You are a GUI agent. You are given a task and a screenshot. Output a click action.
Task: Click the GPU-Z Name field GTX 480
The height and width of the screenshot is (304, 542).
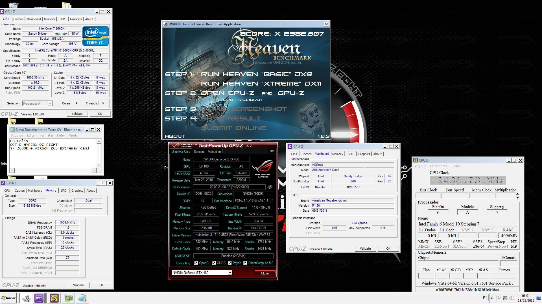(221, 159)
